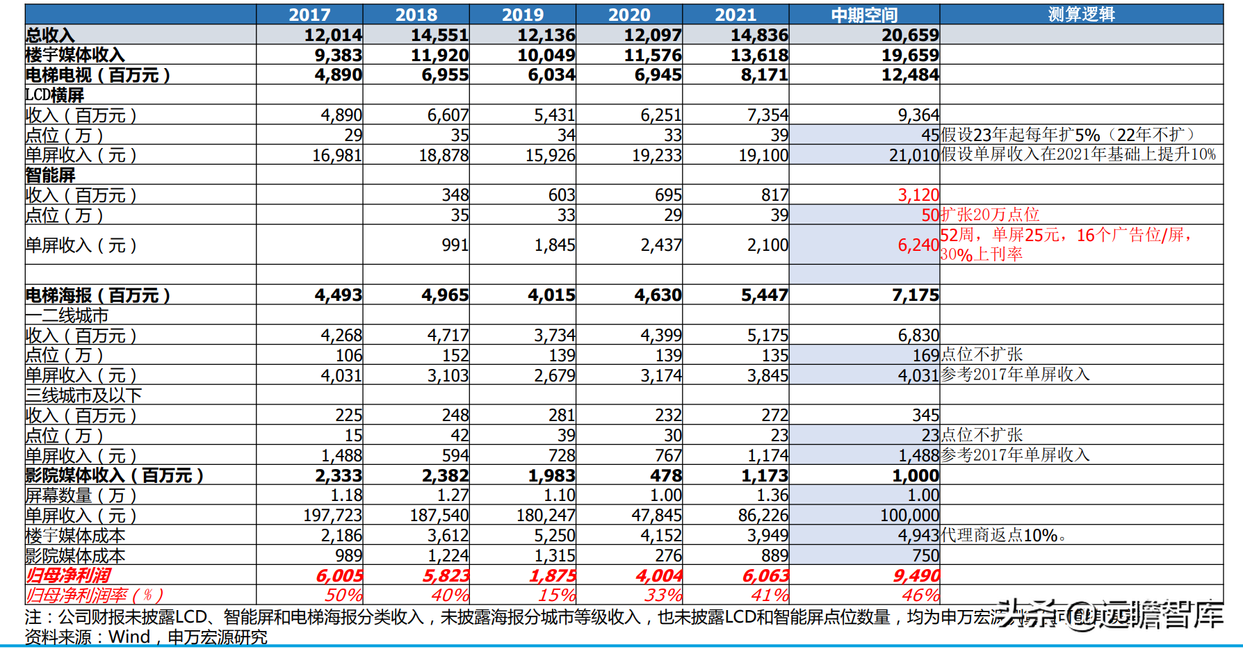
Task: Click note 假设单屏收入在2021年基础上提升10%
Action: (x=1079, y=154)
